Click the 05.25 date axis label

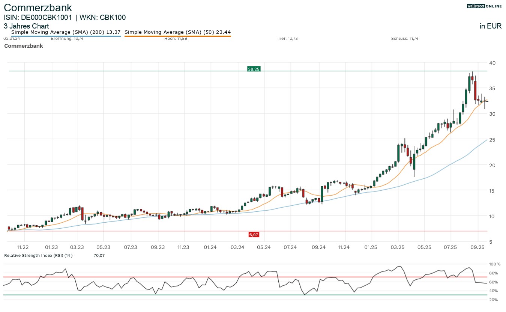pos(424,247)
